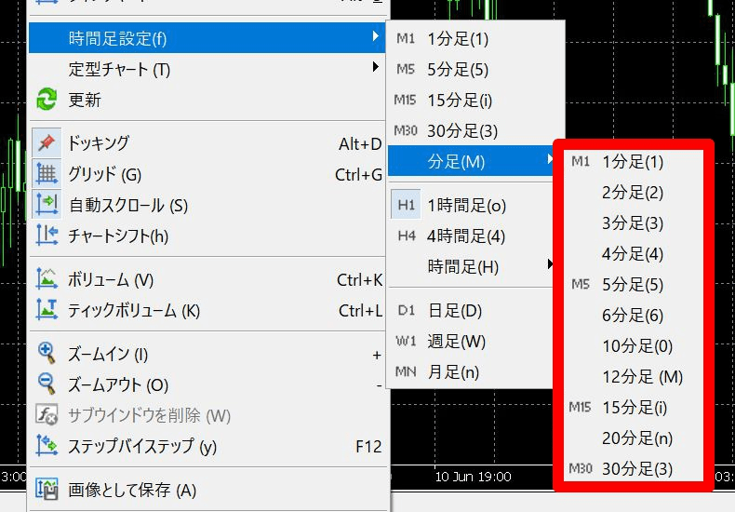
Task: Click the green refresh icon beside 更新
Action: click(47, 100)
